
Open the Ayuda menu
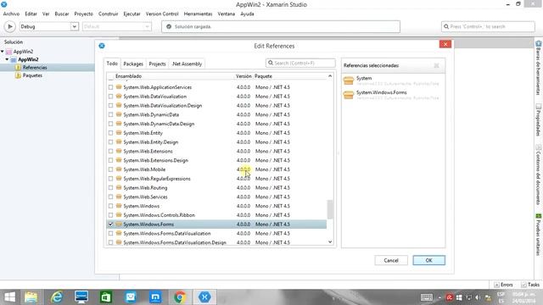(x=247, y=14)
